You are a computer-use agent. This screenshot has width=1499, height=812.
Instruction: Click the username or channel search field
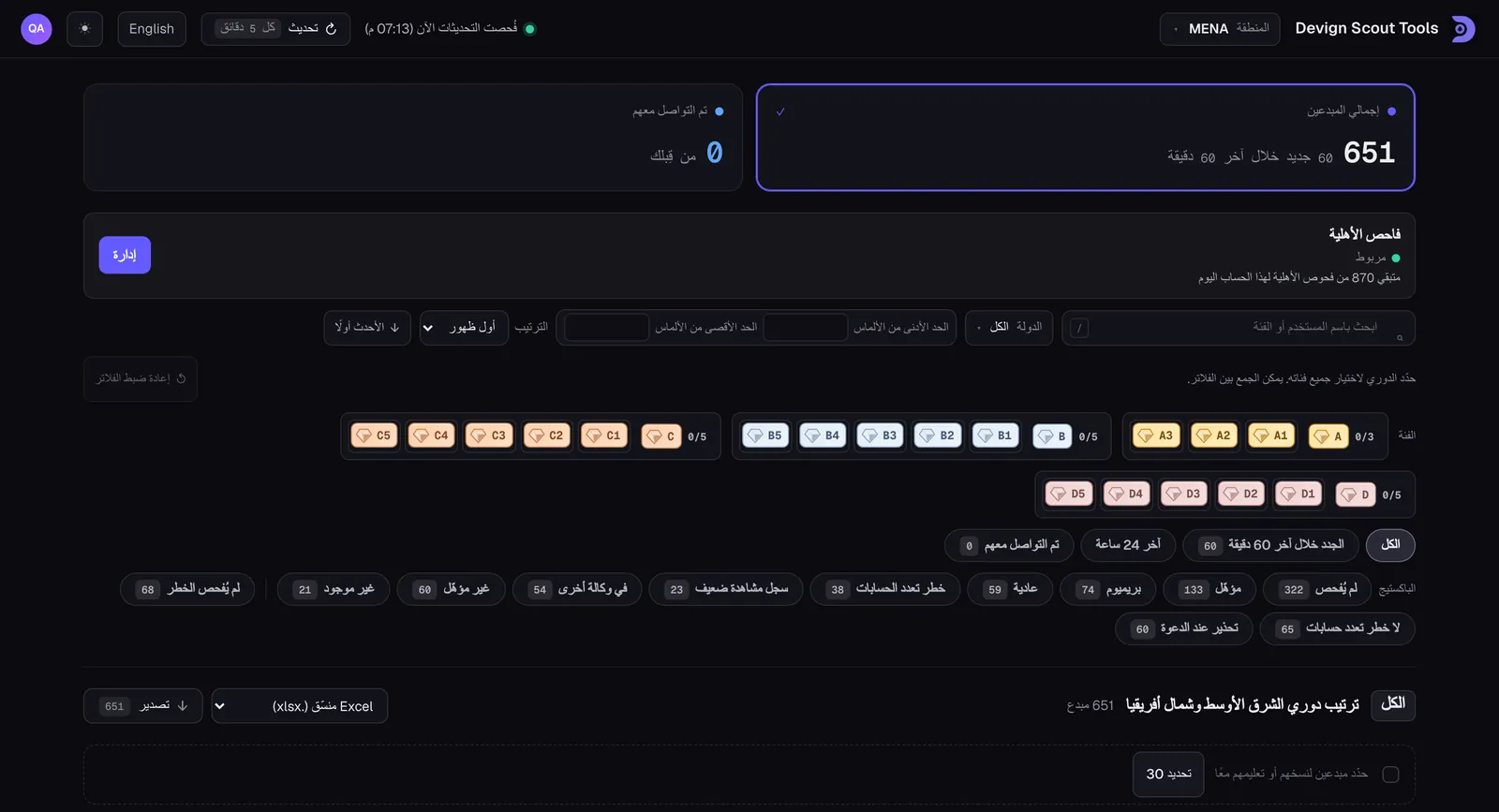(x=1238, y=328)
